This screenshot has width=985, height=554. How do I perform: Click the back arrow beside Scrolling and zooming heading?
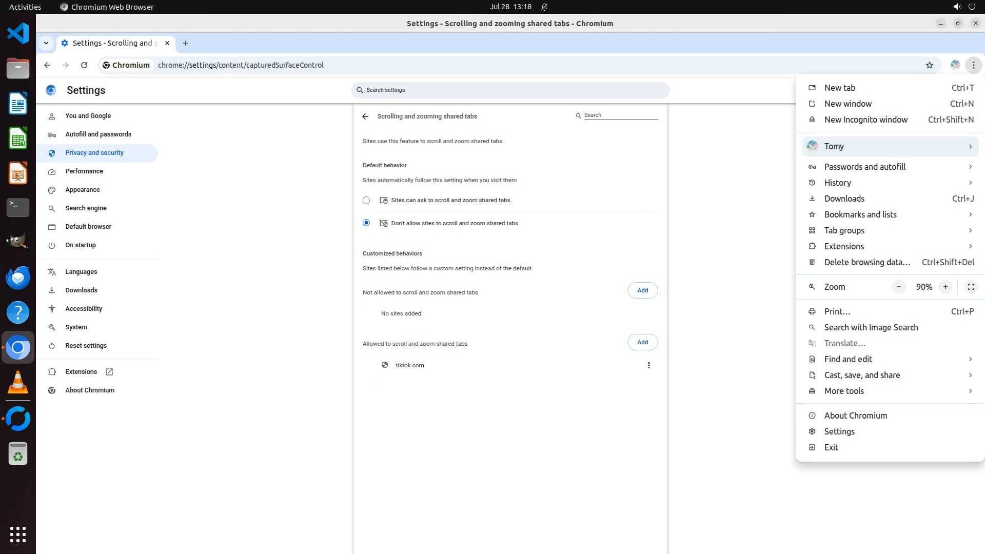pos(365,116)
